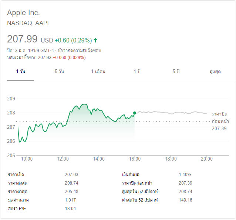
Task: Click the มูลค่าตลาด value 1.01T
Action: coord(70,200)
